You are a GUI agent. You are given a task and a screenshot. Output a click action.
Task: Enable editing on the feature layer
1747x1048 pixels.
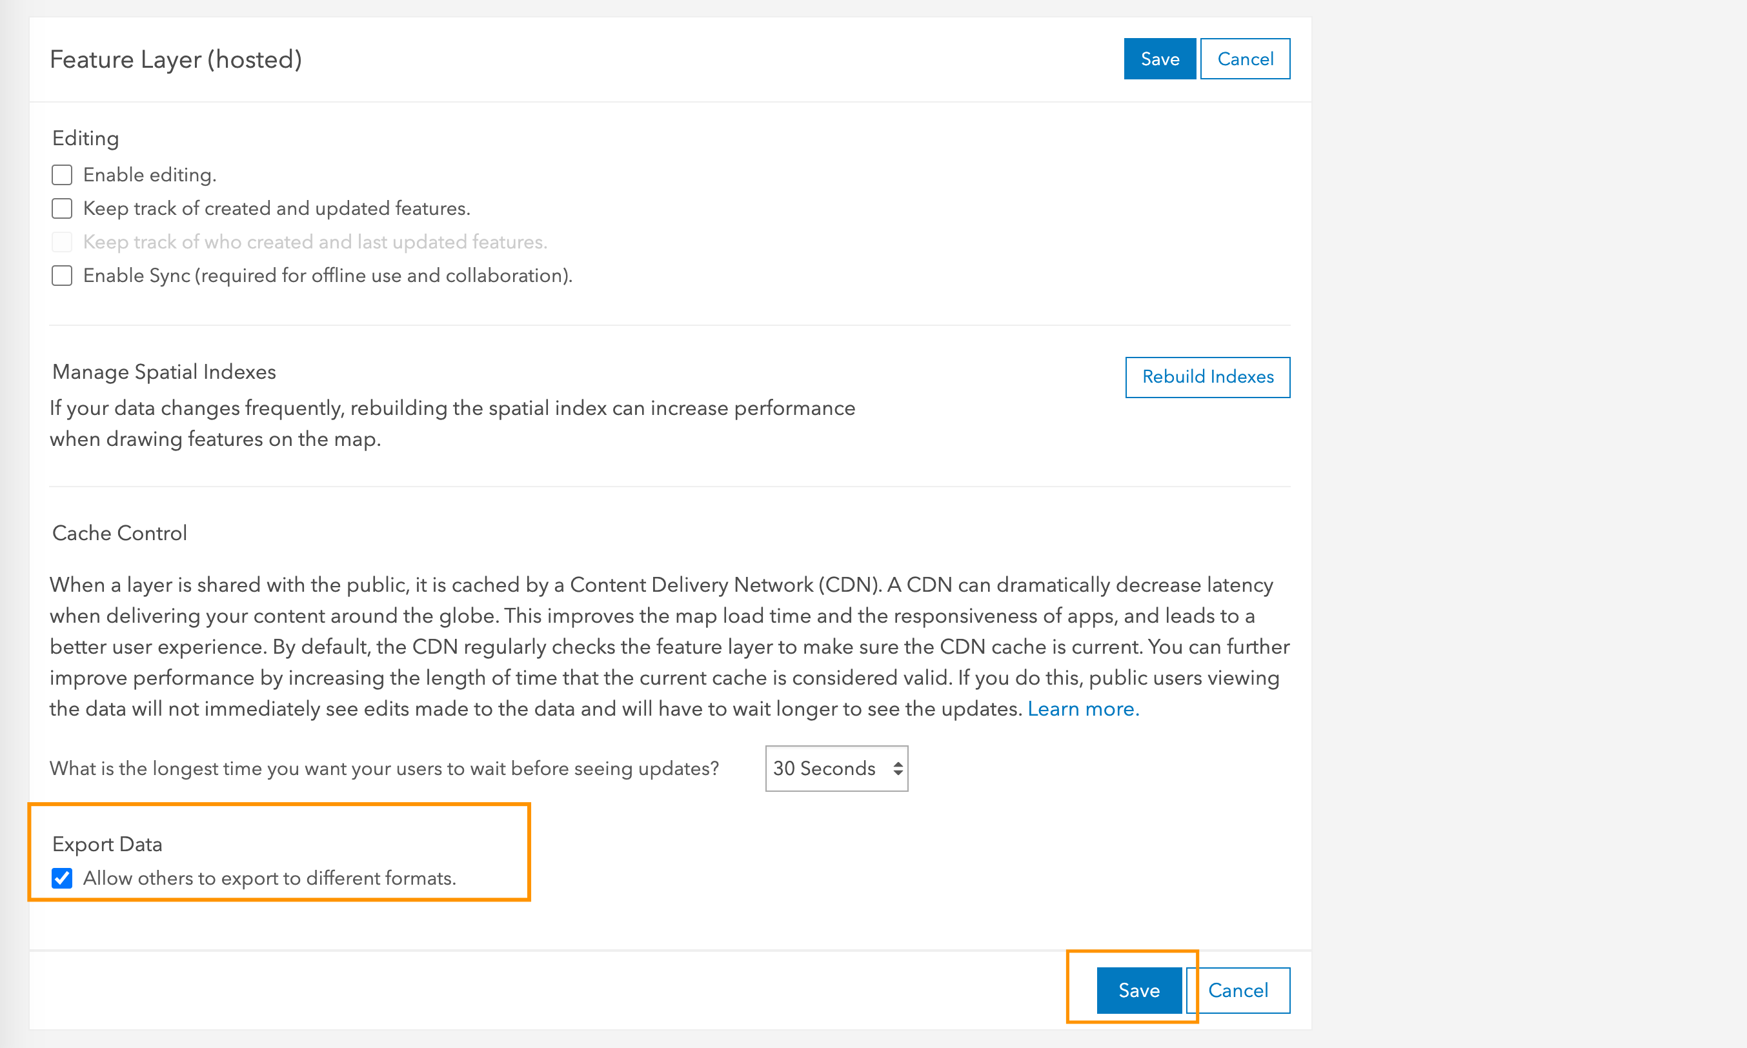coord(61,174)
